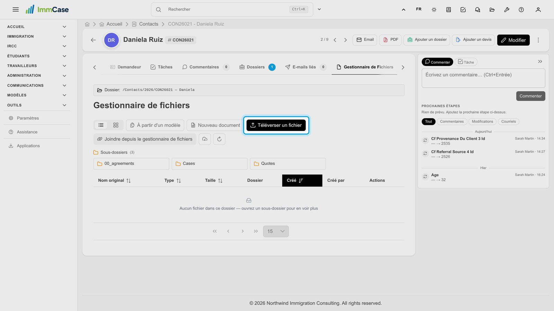
Task: Click Ajouter un dossier button
Action: click(427, 40)
